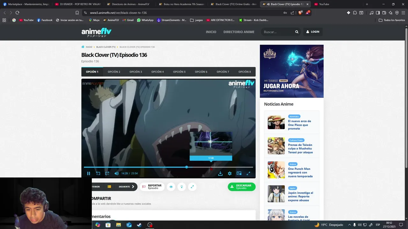This screenshot has width=408, height=229.
Task: Open the episode list icon
Action: click(x=109, y=187)
